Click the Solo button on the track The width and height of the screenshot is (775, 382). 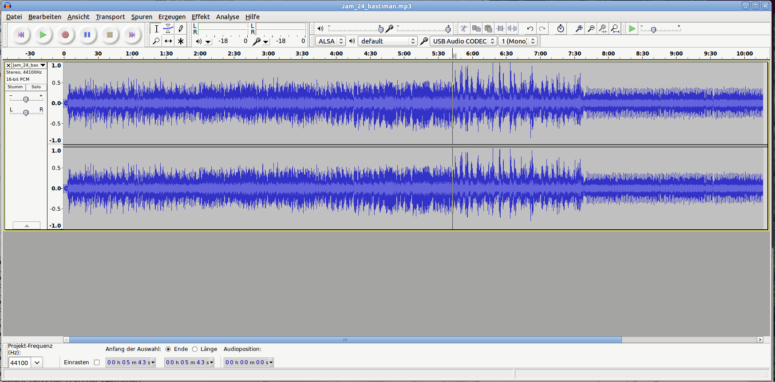36,87
